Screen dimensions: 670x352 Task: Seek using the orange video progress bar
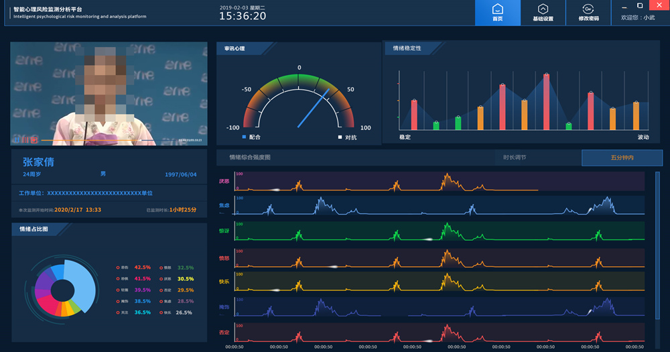tap(91, 140)
